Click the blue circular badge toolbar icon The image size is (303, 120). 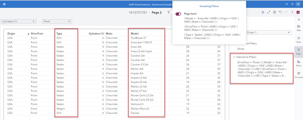point(263,12)
